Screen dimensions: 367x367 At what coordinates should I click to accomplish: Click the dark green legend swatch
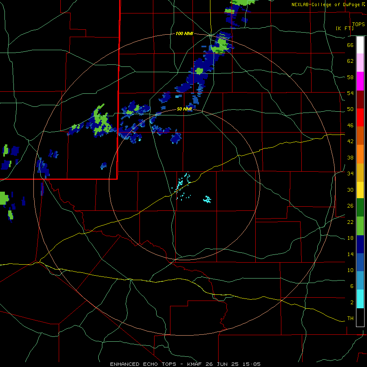click(360, 208)
